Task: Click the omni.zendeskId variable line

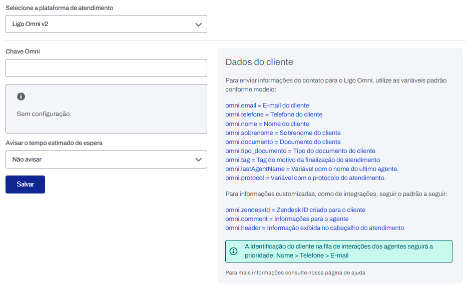Action: [295, 210]
